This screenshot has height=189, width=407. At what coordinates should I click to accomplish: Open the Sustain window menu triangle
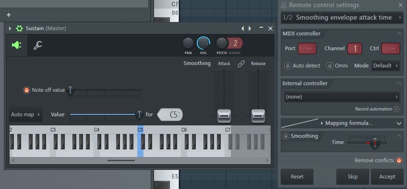coord(10,29)
